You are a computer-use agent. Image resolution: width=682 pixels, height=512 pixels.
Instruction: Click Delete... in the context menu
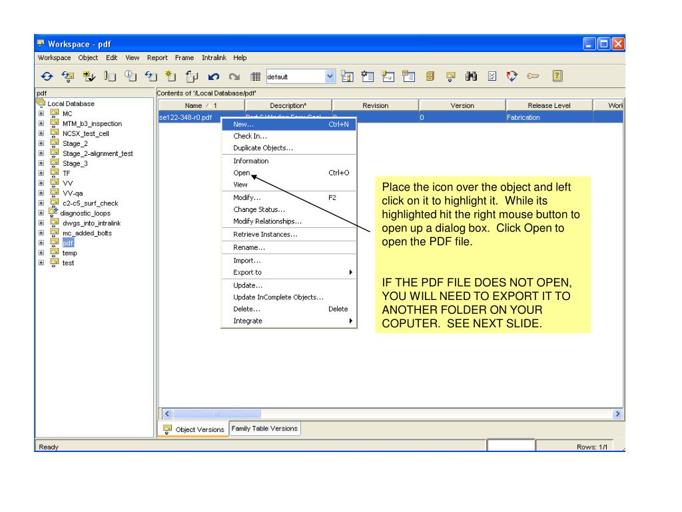[289, 309]
